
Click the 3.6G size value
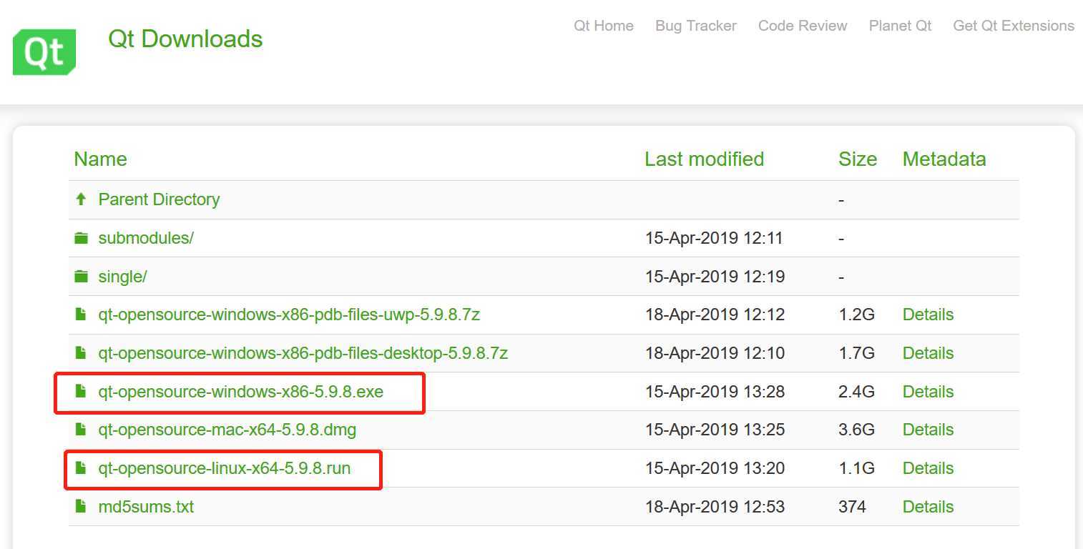pos(856,430)
